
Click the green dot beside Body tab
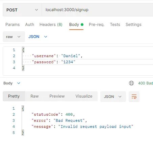(x=82, y=25)
